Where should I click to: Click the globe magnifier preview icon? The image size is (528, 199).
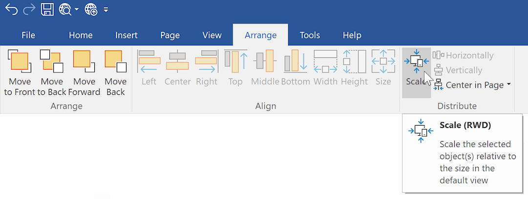click(x=64, y=9)
